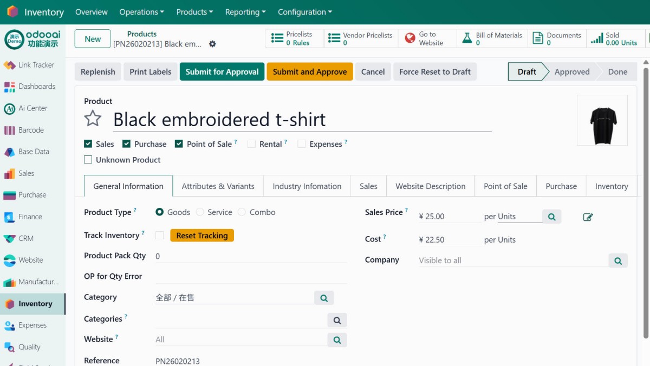Toggle the Track Inventory checkbox

pos(159,235)
